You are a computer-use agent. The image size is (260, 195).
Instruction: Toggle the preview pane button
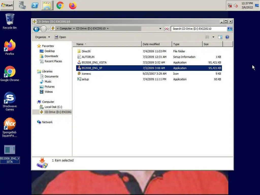pyautogui.click(x=220, y=37)
